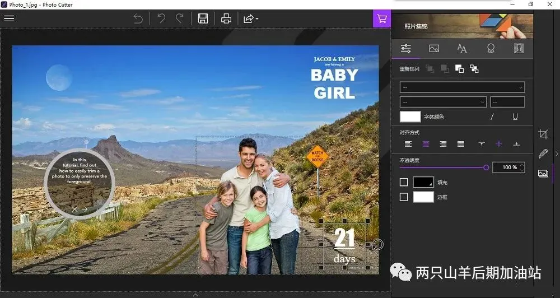Align text to vertical middle
This screenshot has height=298, width=560.
[x=499, y=144]
